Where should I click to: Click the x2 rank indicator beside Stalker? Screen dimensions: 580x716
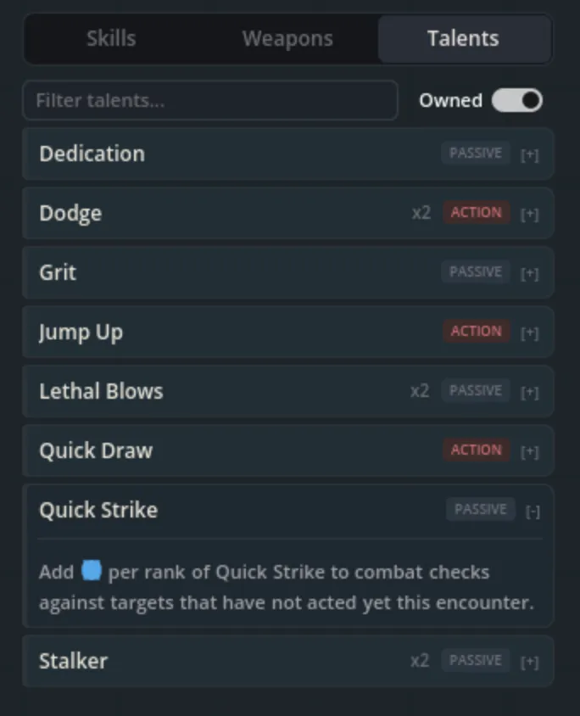pyautogui.click(x=420, y=661)
